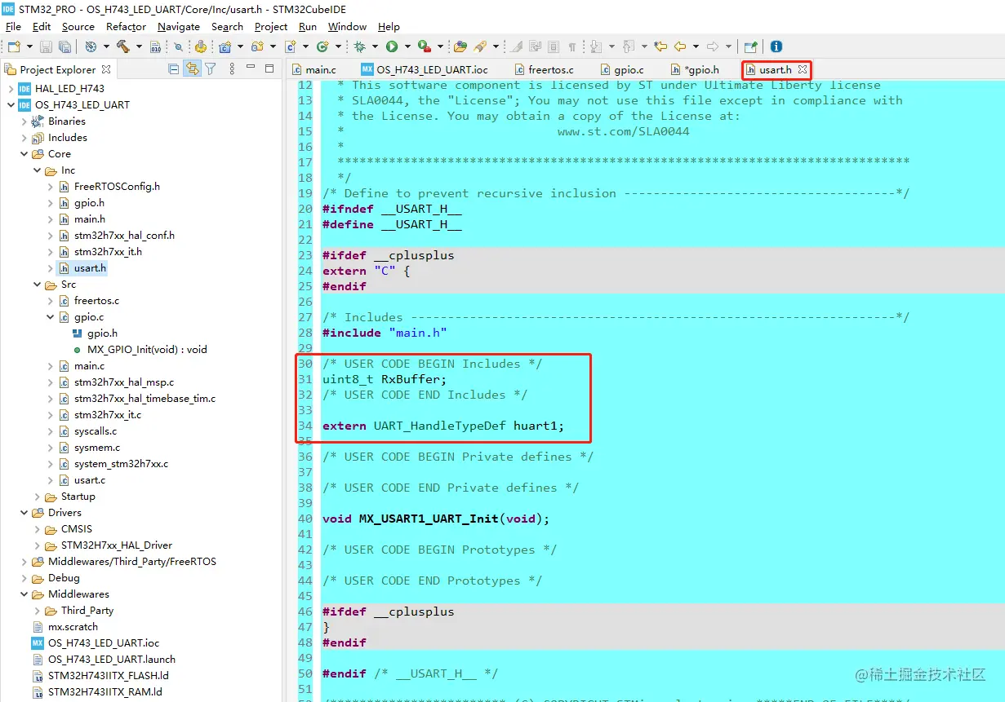Image resolution: width=1005 pixels, height=702 pixels.
Task: Click the Back navigation yellow arrow
Action: point(680,46)
